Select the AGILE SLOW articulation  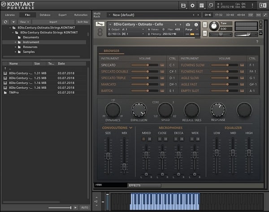190,78
